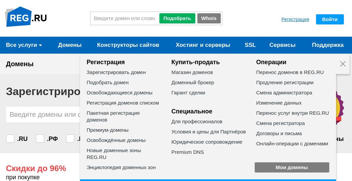Open Хостинг и серверы menu
Viewport: 352px width, 181px height.
coord(203,45)
